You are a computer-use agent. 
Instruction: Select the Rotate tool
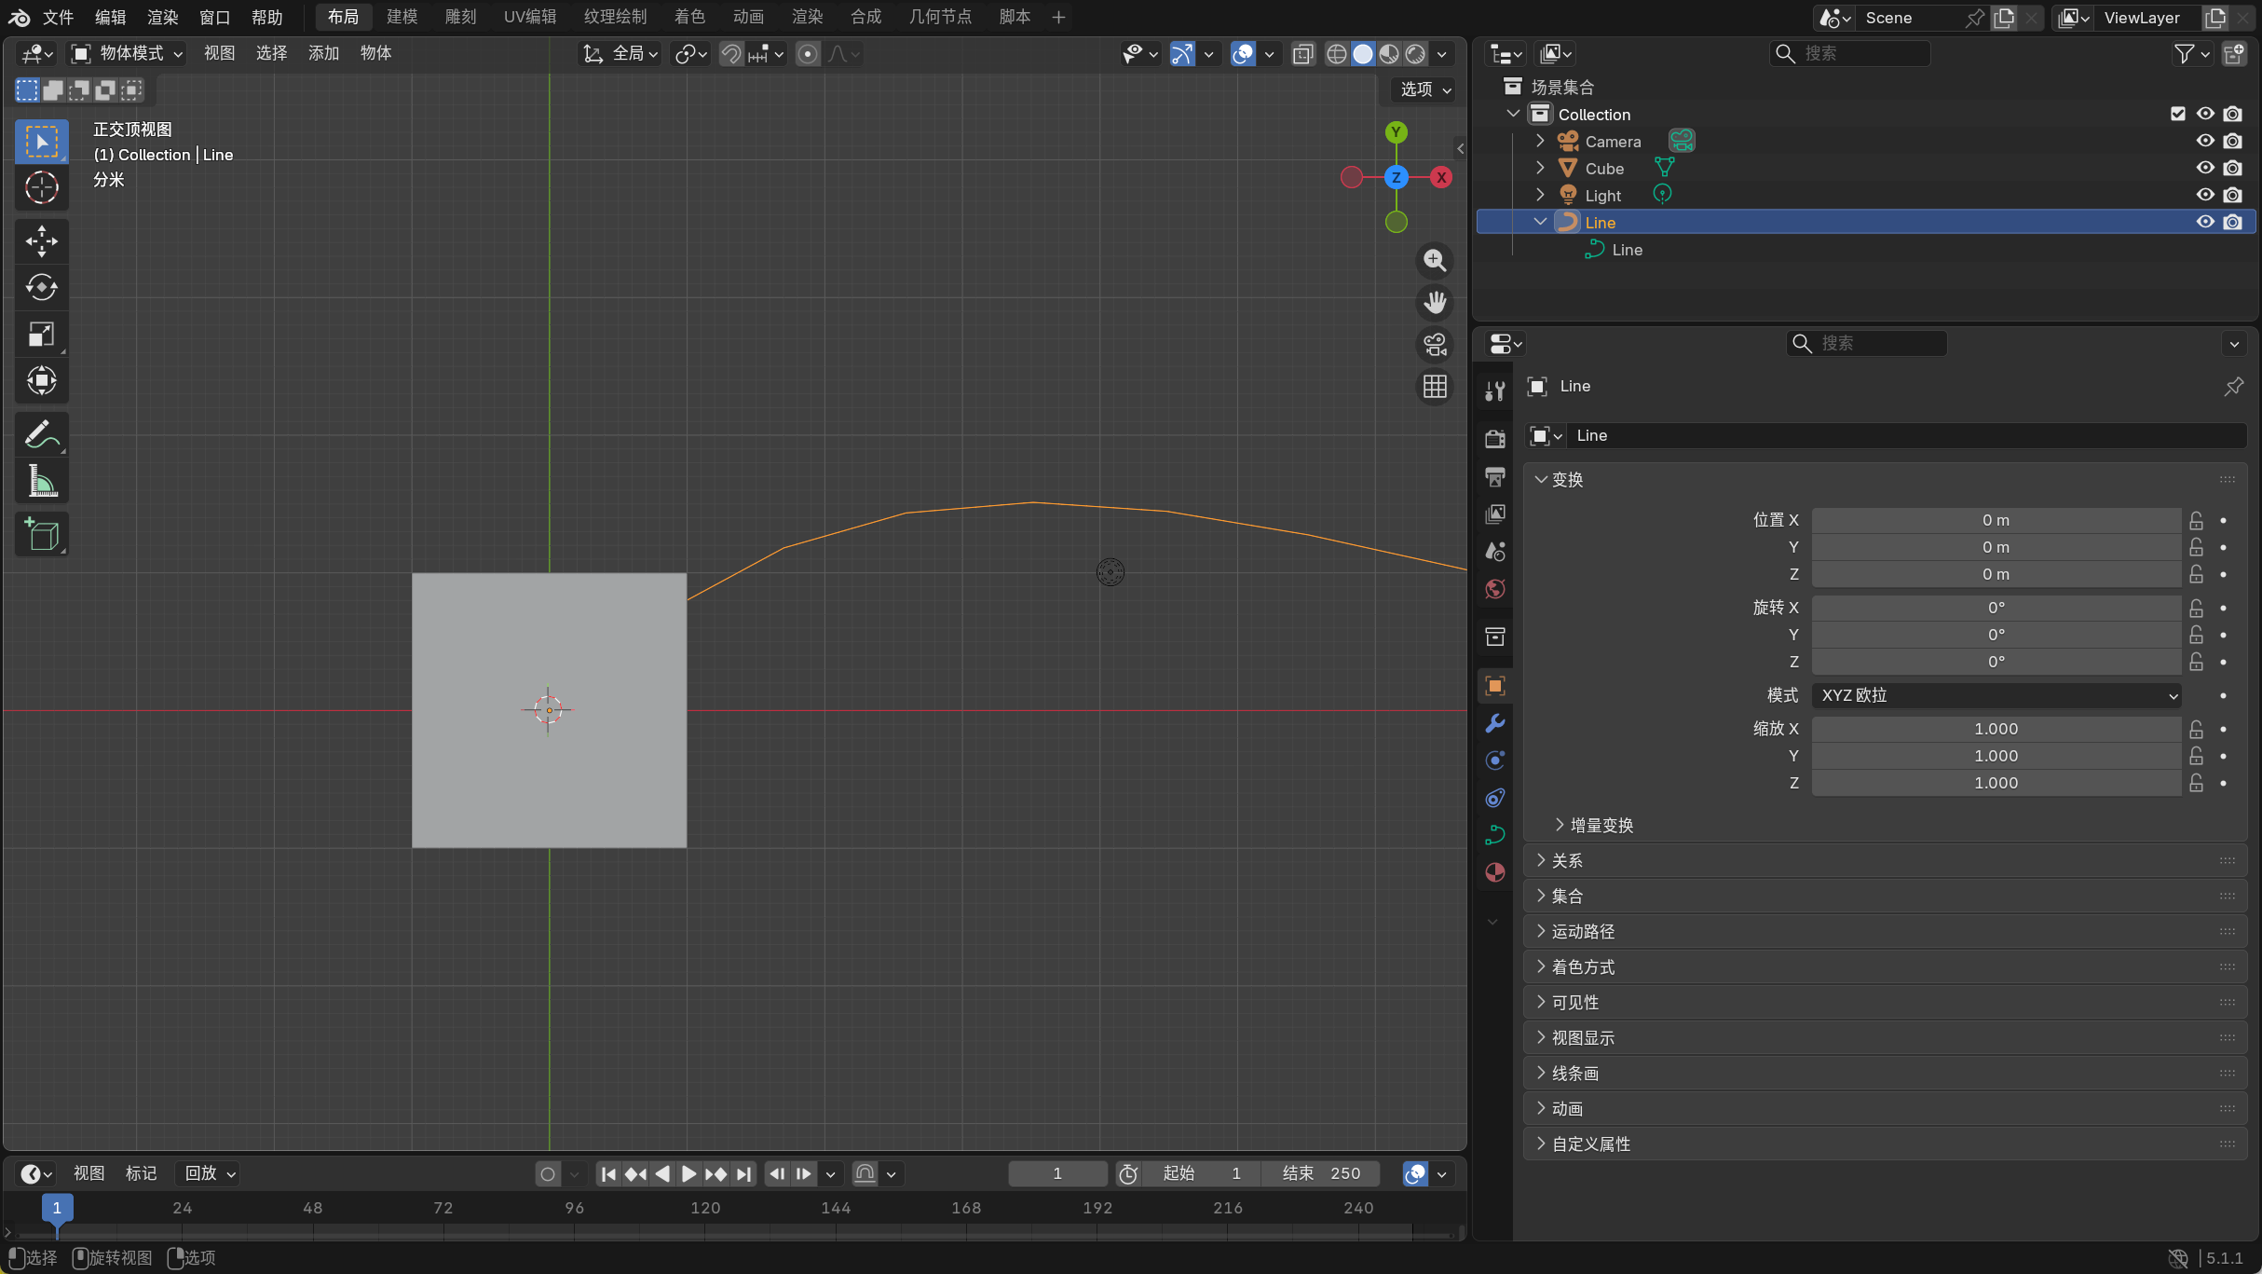pyautogui.click(x=41, y=287)
